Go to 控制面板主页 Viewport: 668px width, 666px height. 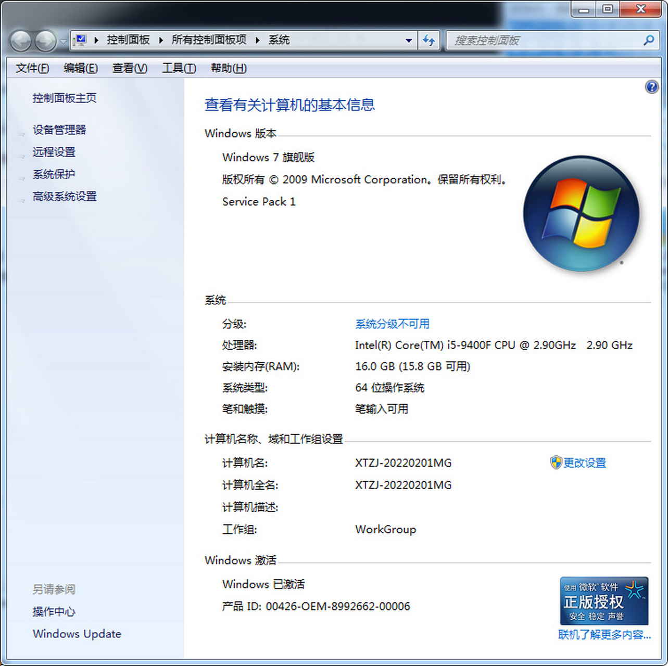pyautogui.click(x=65, y=98)
